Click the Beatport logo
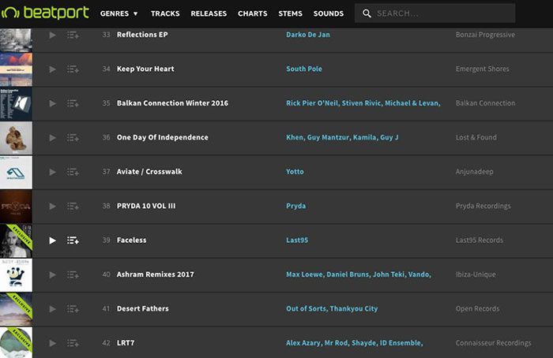The image size is (553, 358). coord(45,13)
